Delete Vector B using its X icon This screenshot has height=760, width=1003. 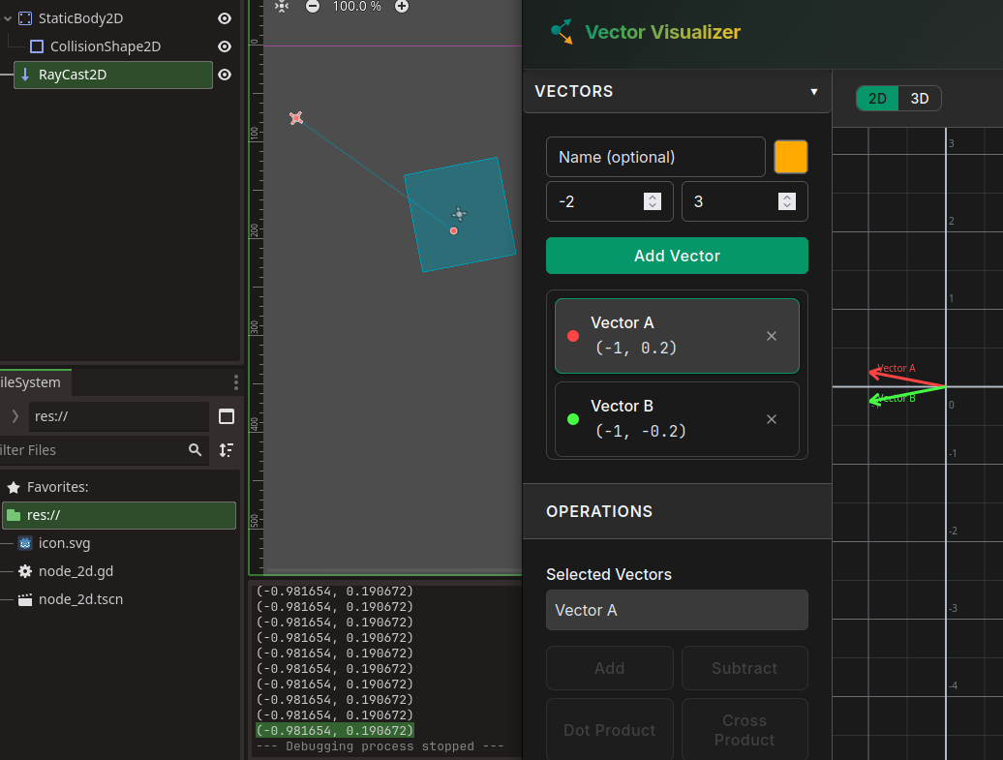coord(772,419)
